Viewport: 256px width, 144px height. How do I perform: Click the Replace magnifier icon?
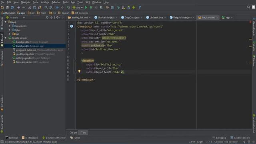(51, 8)
